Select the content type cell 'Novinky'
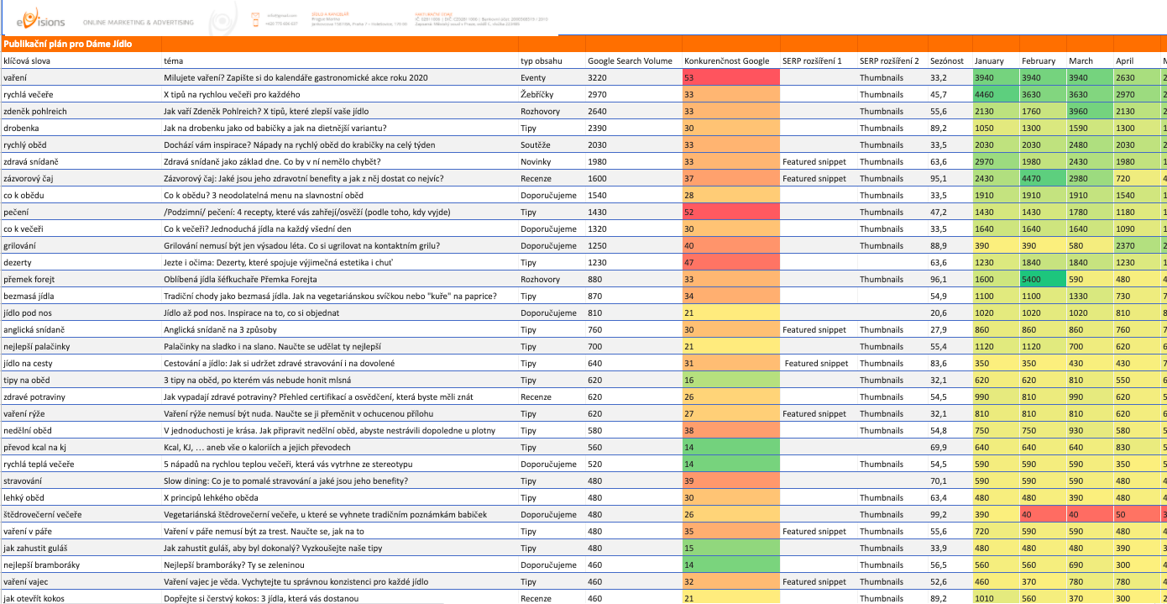The width and height of the screenshot is (1167, 604). click(552, 161)
